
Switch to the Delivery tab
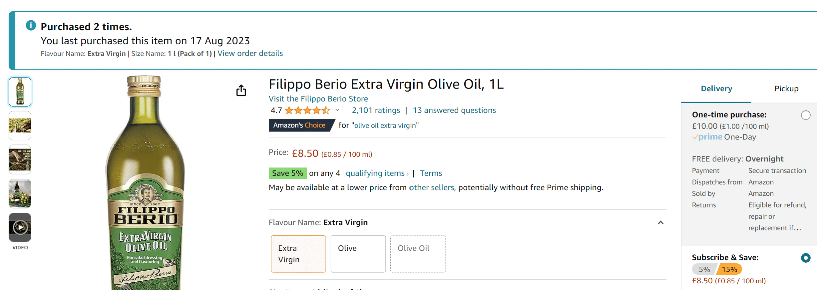(716, 88)
